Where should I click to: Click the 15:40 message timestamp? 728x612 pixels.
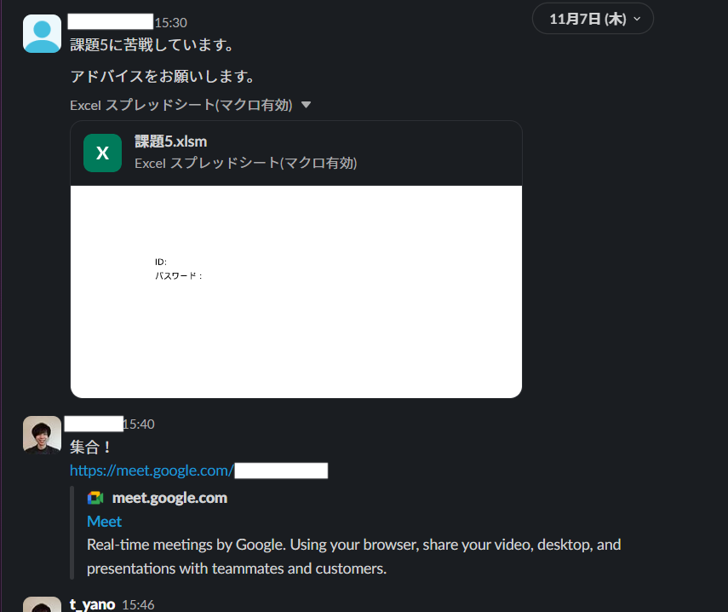tap(139, 424)
